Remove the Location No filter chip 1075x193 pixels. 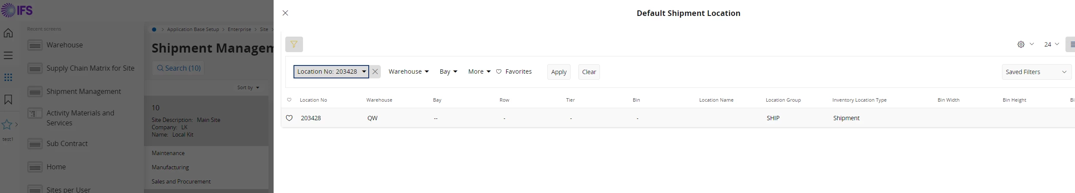[x=375, y=72]
